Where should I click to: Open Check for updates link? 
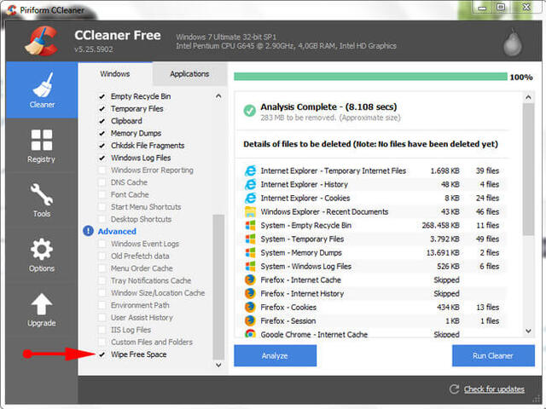point(494,389)
